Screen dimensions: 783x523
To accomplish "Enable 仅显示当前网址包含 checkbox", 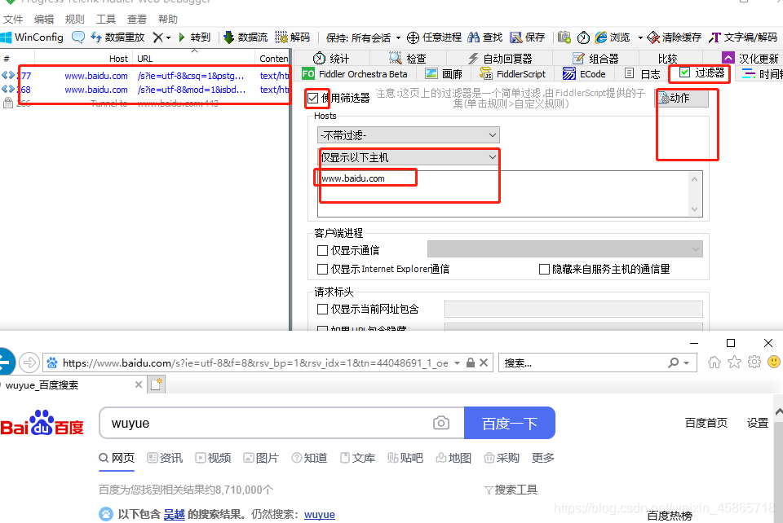I will pyautogui.click(x=323, y=309).
